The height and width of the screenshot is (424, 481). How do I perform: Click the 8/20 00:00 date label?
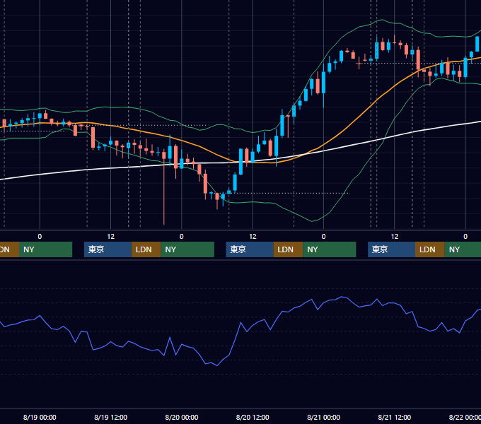pyautogui.click(x=182, y=417)
